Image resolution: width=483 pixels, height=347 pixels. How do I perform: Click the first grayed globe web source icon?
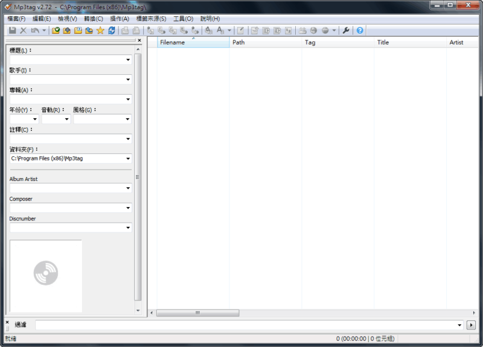click(x=313, y=31)
